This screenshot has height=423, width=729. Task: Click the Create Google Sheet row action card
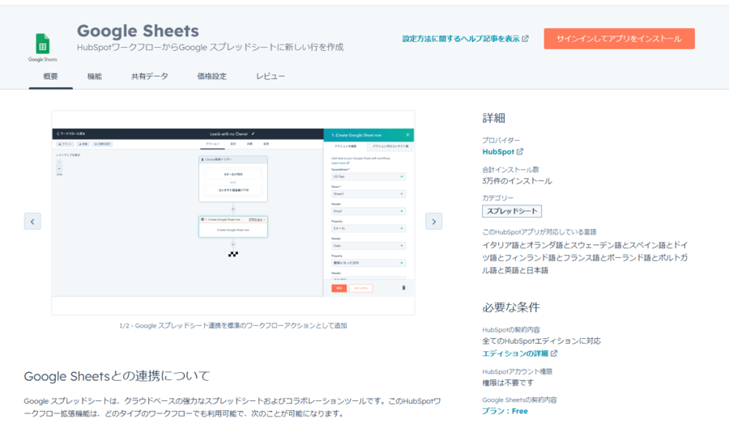click(233, 226)
